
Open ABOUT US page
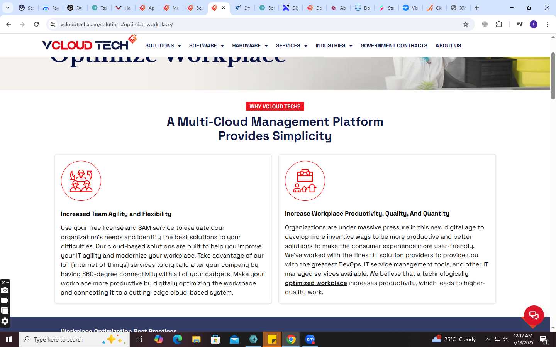(x=448, y=45)
